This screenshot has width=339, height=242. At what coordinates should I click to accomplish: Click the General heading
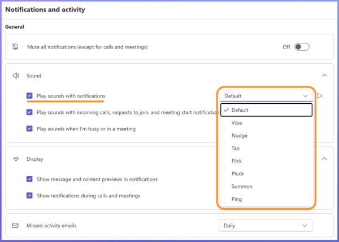coord(15,27)
